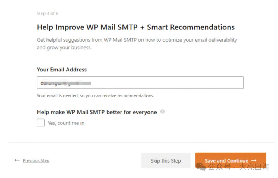
Task: Click the left arrow beside Previous Step
Action: 17,160
